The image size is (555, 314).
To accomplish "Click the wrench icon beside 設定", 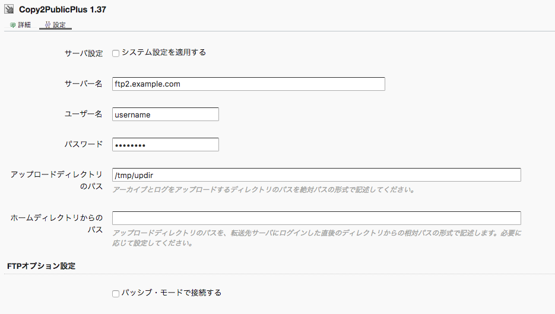I will 48,25.
